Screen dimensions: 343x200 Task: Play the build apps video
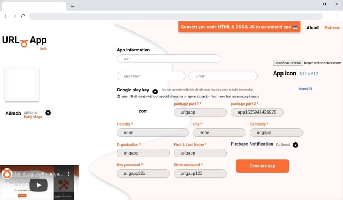(38, 185)
